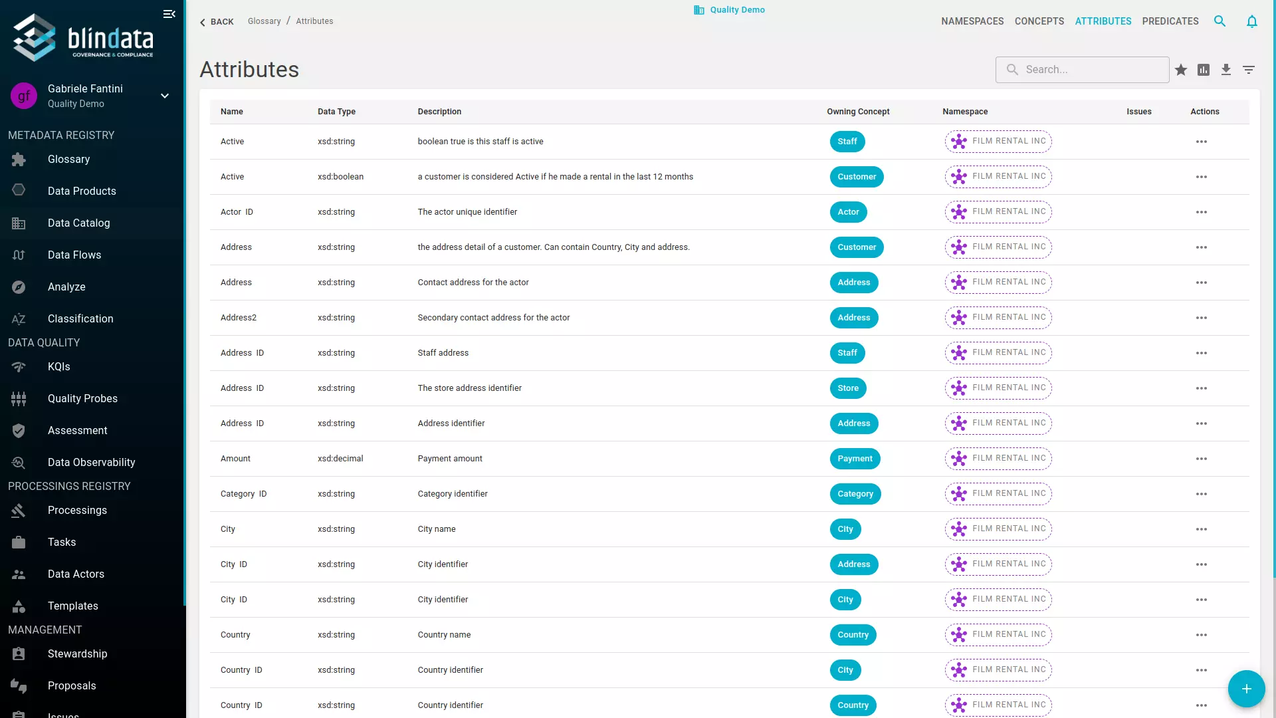Screen dimensions: 1276x718
Task: Open actions menu for Category ID row
Action: (x=1202, y=494)
